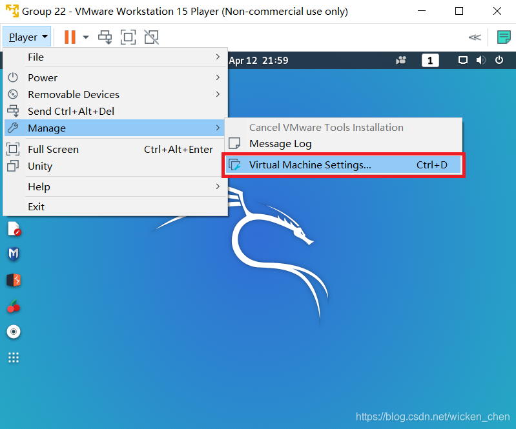This screenshot has width=516, height=429.
Task: Expand Removable Devices submenu arrow
Action: [218, 94]
